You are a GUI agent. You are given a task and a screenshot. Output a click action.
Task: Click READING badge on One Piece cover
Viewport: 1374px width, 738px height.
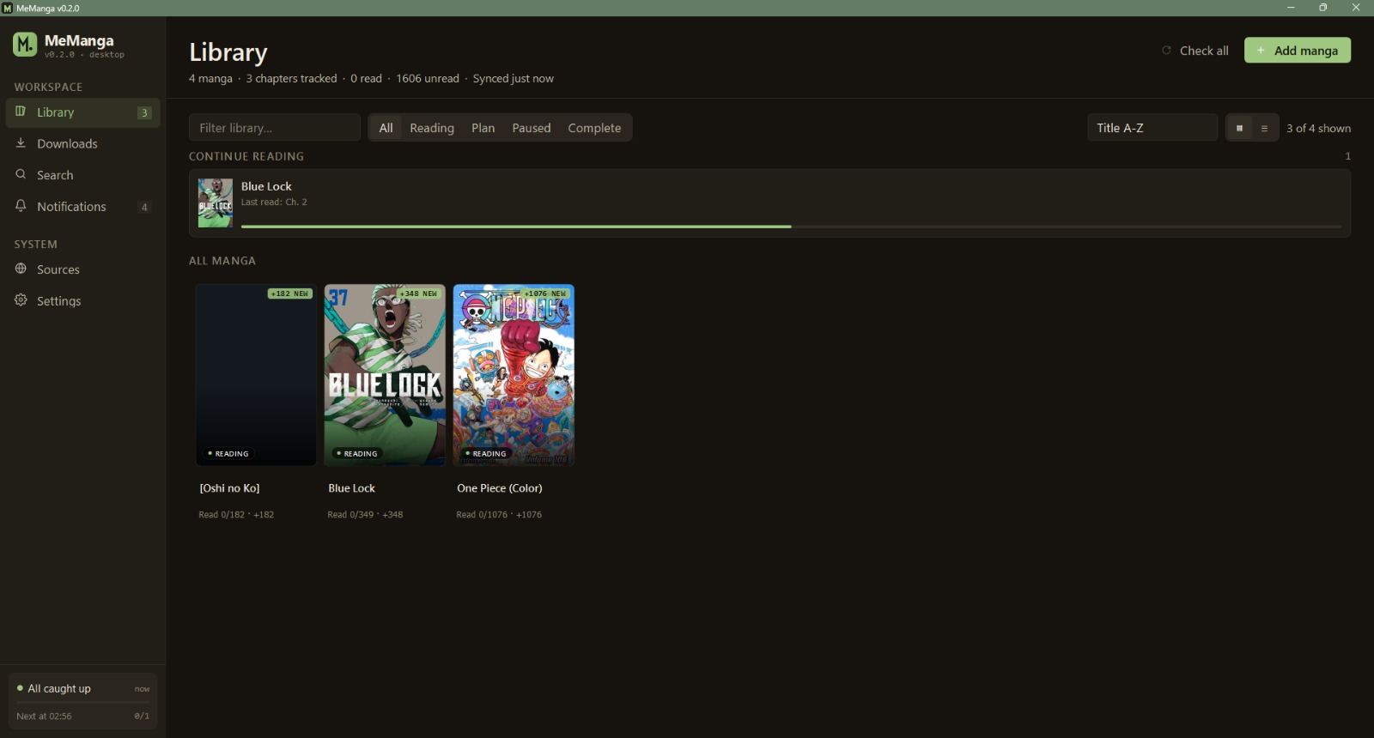pyautogui.click(x=486, y=453)
